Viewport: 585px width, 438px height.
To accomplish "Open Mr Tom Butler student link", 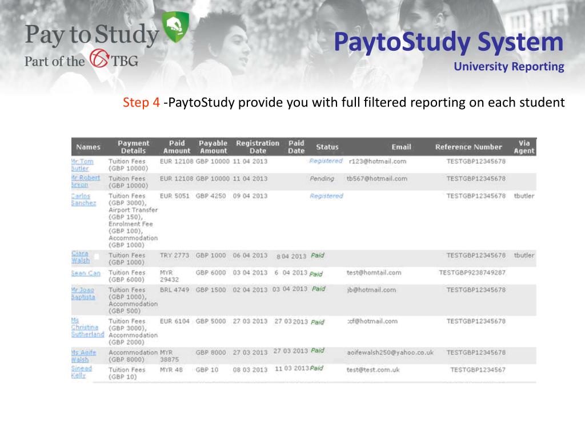I will (x=82, y=165).
